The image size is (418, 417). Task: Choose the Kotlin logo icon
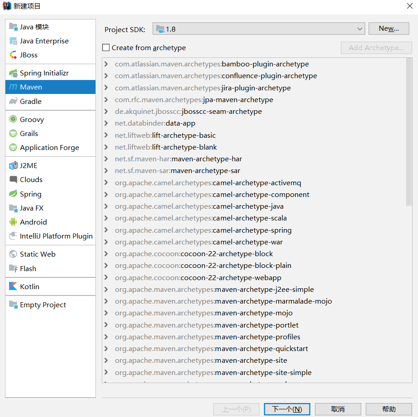coord(13,286)
